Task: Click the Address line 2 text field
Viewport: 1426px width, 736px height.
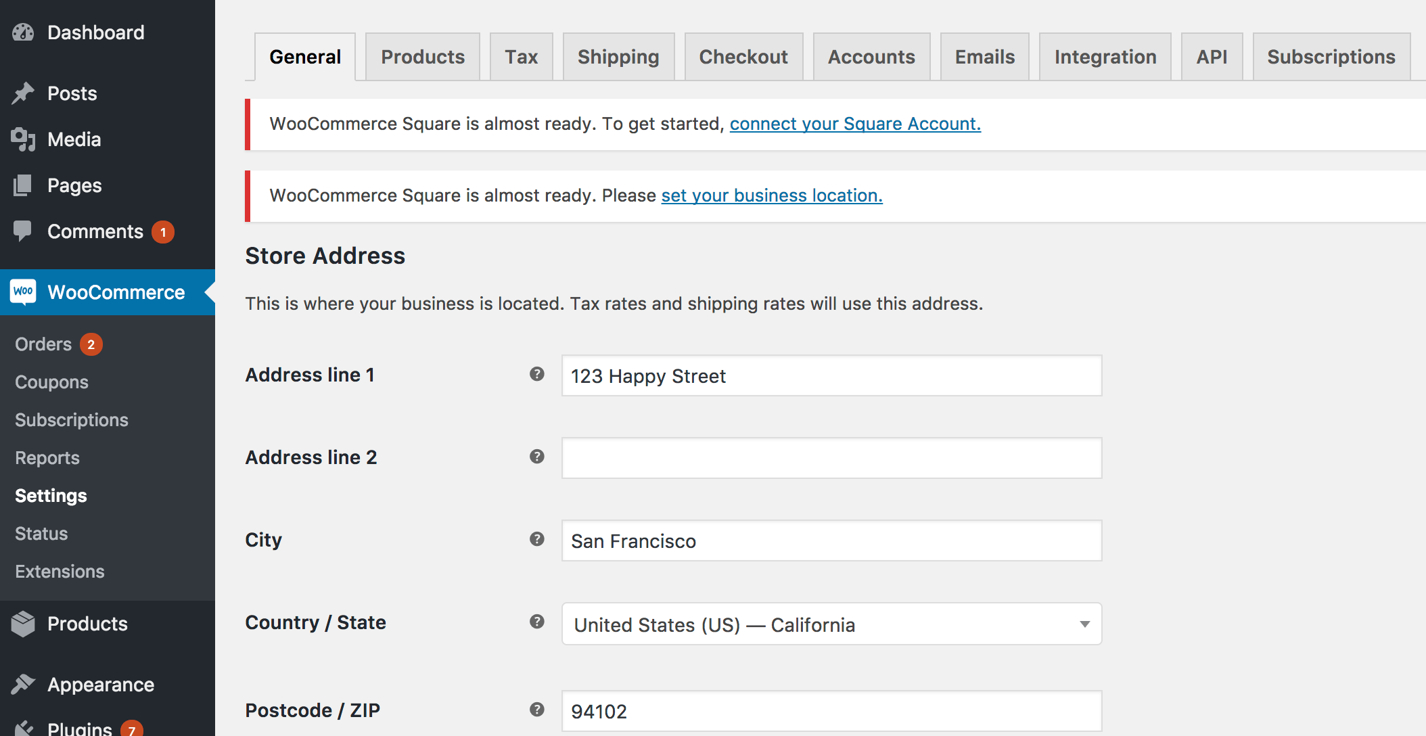Action: tap(831, 458)
